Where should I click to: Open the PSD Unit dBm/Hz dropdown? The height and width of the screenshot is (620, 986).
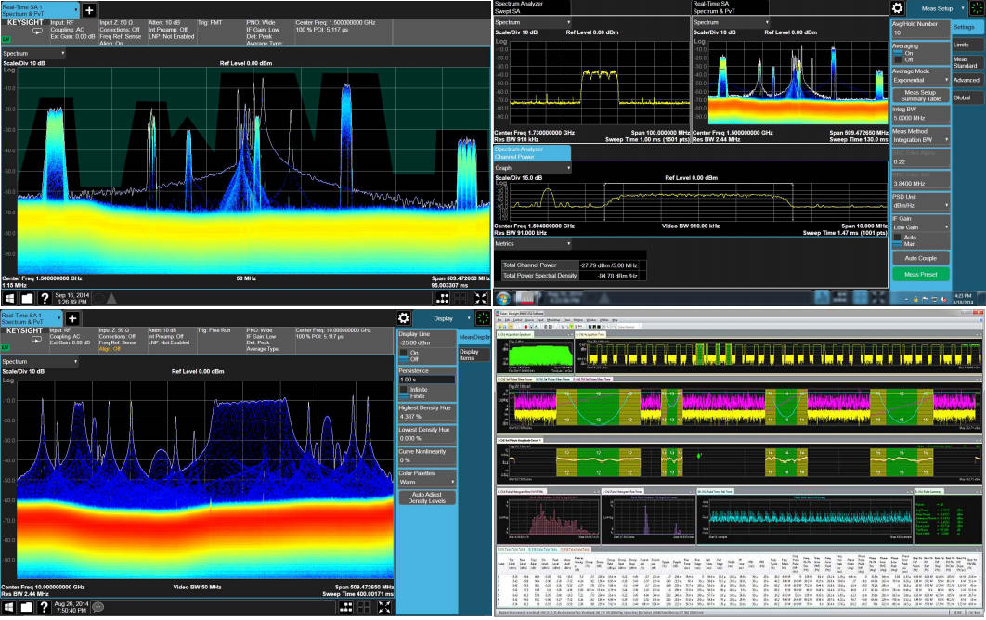[921, 206]
